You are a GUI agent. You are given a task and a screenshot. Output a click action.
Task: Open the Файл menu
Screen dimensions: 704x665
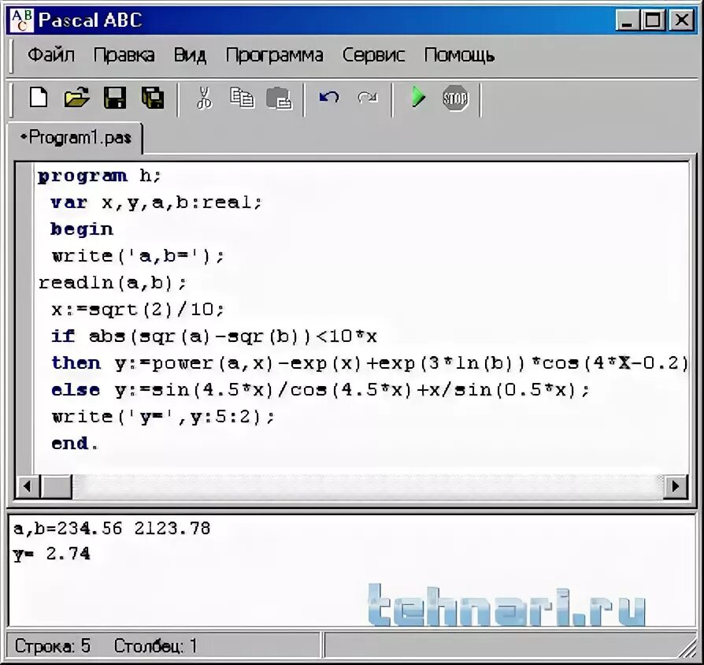(x=50, y=55)
